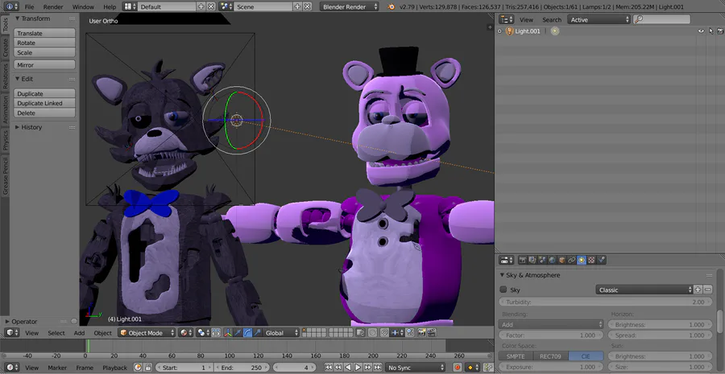Open the Render Layers properties tab icon
Image resolution: width=725 pixels, height=374 pixels.
pyautogui.click(x=532, y=261)
